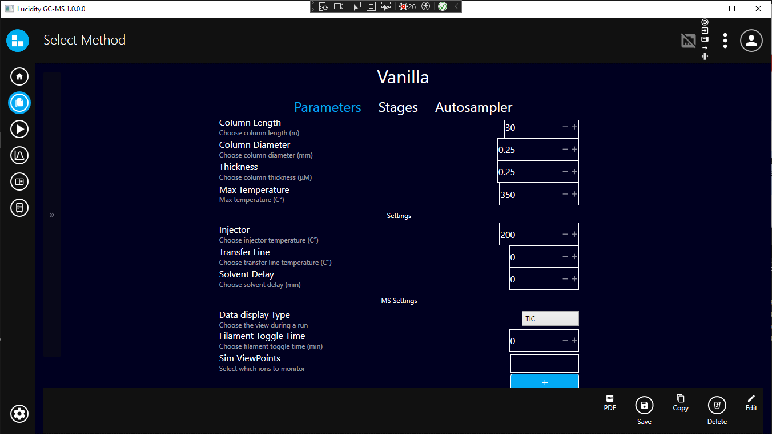Switch to the Stages tab

tap(398, 107)
